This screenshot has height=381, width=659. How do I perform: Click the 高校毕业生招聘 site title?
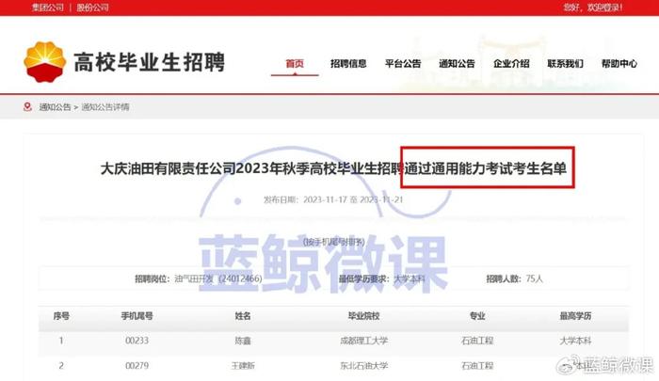[150, 62]
